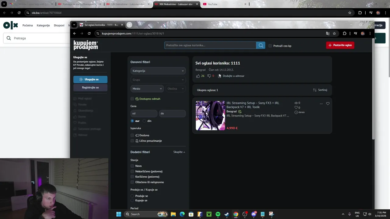Viewport: 390px width, 219px height.
Task: Enable the Pretraži ceo kp checkbox
Action: (270, 46)
